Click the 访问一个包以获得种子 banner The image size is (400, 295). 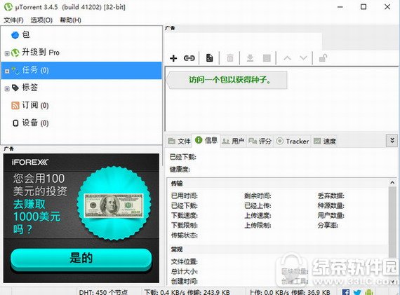tap(227, 80)
